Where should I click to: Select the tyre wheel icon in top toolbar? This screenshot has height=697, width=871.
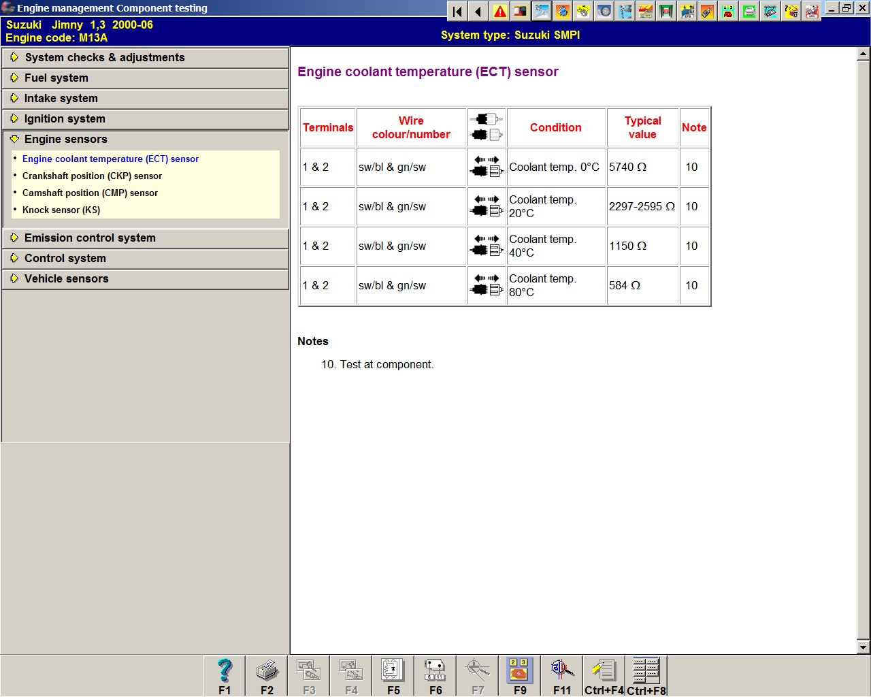pyautogui.click(x=604, y=12)
